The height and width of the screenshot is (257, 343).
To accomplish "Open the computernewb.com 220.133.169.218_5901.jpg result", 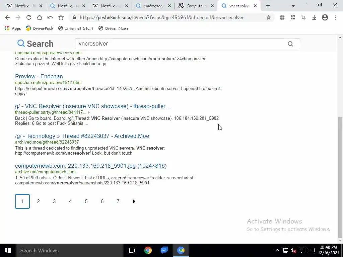I will tap(91, 166).
